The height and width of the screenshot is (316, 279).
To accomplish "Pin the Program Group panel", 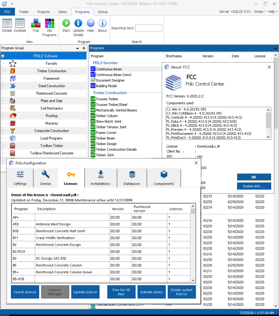I will click(83, 48).
